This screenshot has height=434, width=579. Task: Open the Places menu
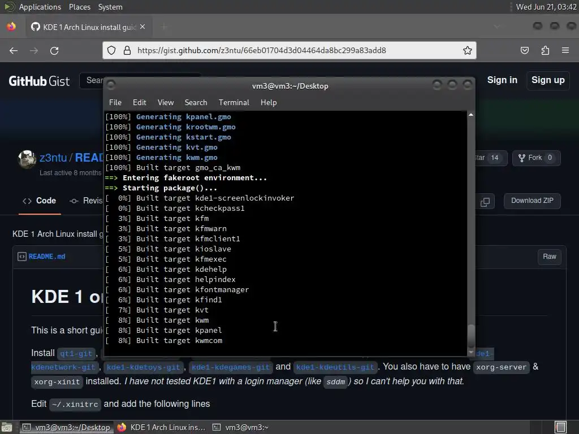pos(79,7)
